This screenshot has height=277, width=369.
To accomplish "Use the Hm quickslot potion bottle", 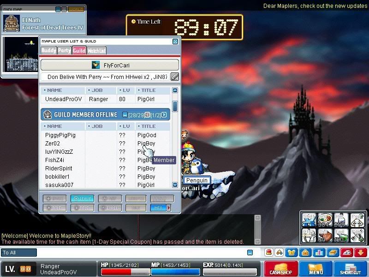I will coord(340,220).
